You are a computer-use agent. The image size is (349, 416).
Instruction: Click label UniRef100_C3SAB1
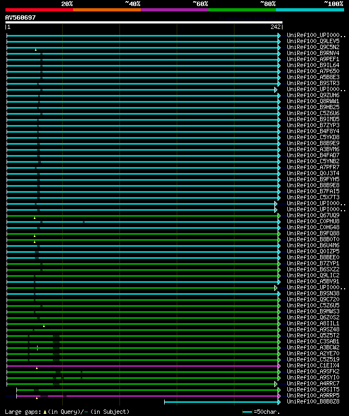[313, 341]
